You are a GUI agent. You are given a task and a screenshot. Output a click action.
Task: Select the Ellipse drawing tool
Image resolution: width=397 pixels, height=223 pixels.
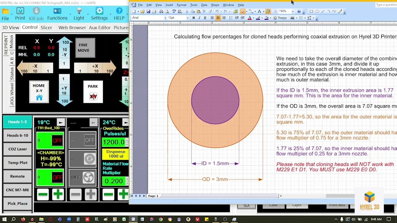317,11
